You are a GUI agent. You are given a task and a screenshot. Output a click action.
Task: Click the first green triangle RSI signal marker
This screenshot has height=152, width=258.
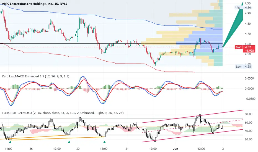10,142
